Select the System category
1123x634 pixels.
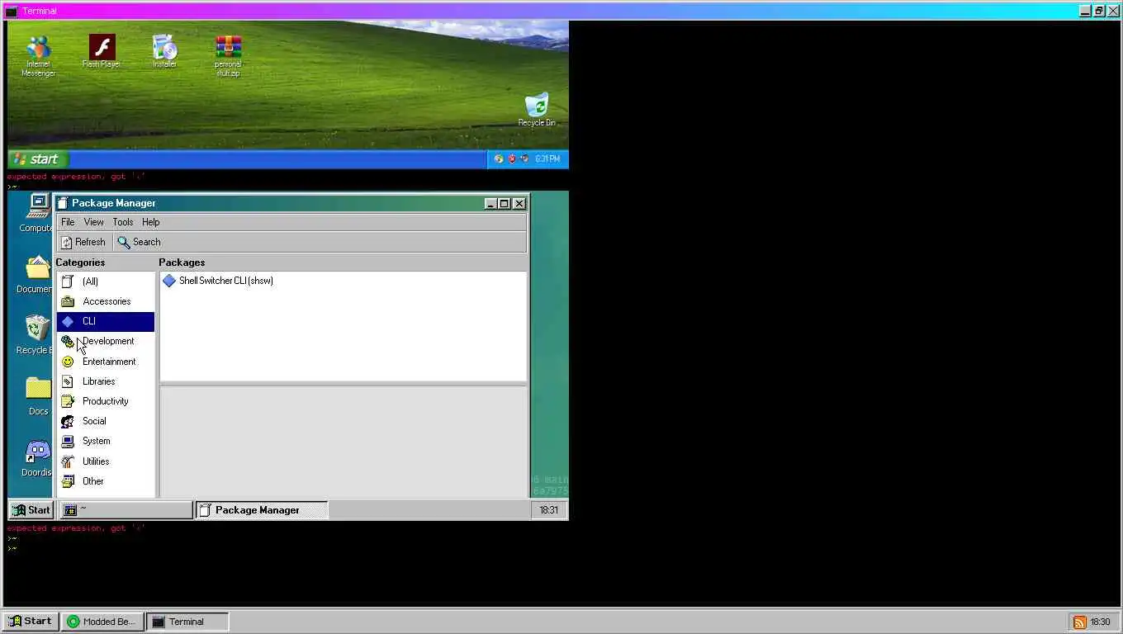tap(106, 441)
